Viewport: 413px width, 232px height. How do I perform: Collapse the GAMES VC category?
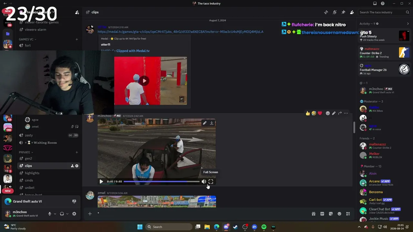[27, 39]
